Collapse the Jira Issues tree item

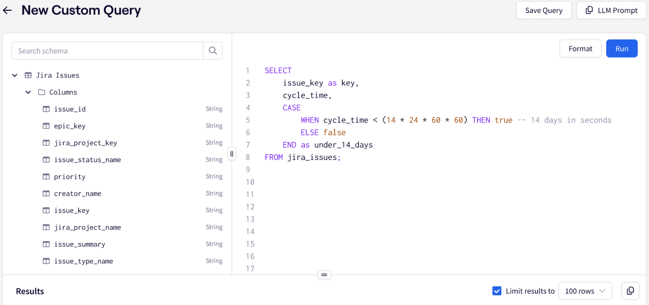click(14, 75)
